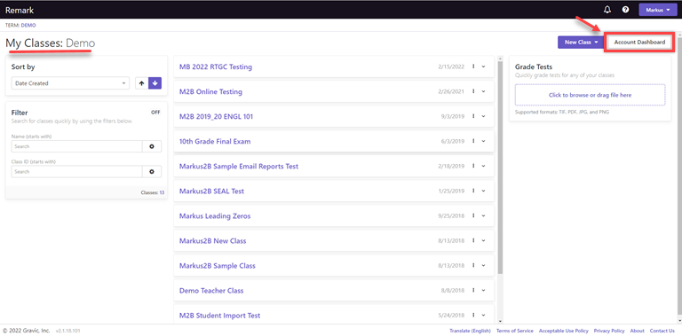Click the browse or drag file upload area
This screenshot has width=682, height=336.
point(590,95)
